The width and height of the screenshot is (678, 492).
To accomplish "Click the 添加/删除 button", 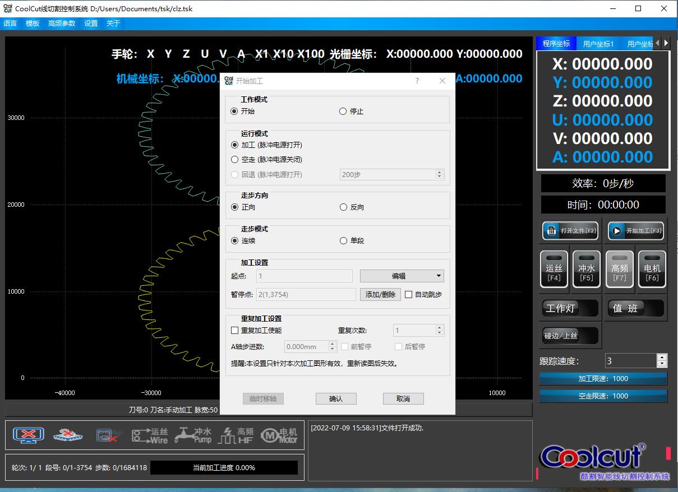I will pyautogui.click(x=380, y=294).
